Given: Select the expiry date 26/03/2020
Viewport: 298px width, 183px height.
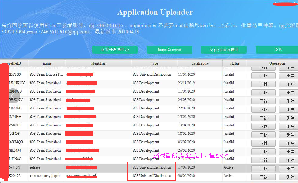Looking at the screenshot, I should [186, 150].
